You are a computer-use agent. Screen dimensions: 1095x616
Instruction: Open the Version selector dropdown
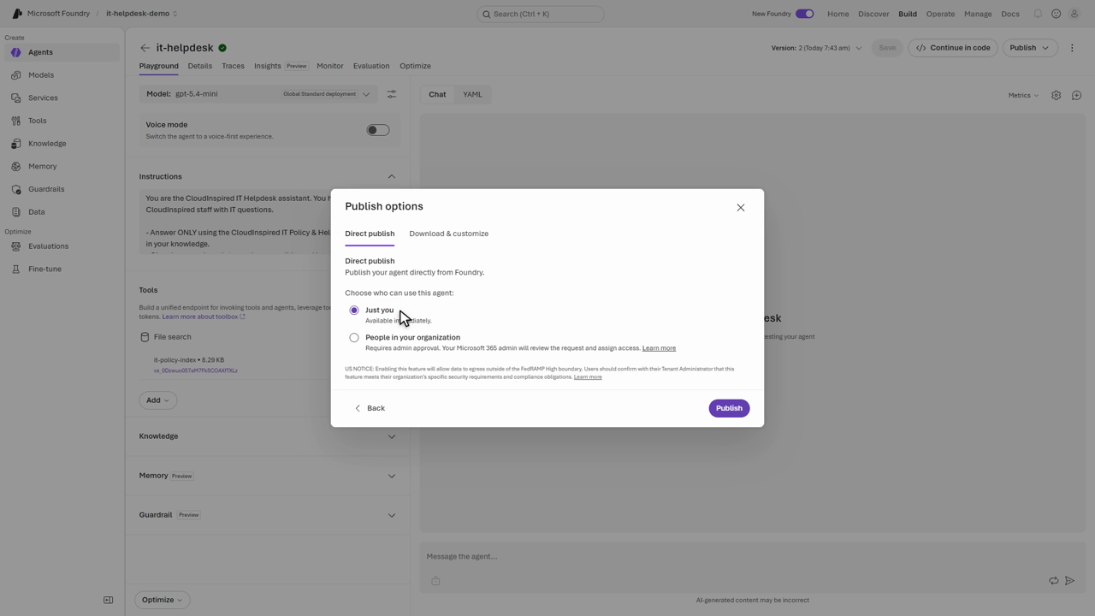pos(817,48)
